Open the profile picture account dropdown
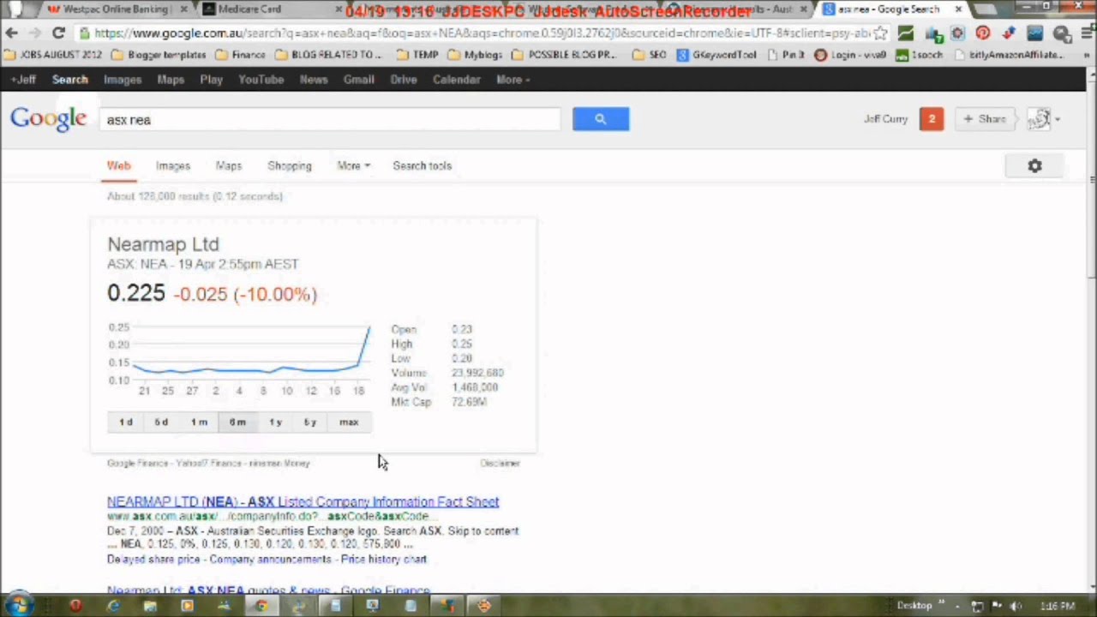The width and height of the screenshot is (1097, 617). click(1044, 119)
